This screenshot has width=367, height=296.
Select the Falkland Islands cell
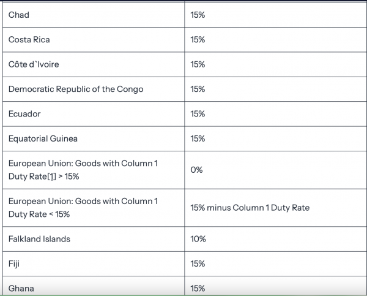39,239
